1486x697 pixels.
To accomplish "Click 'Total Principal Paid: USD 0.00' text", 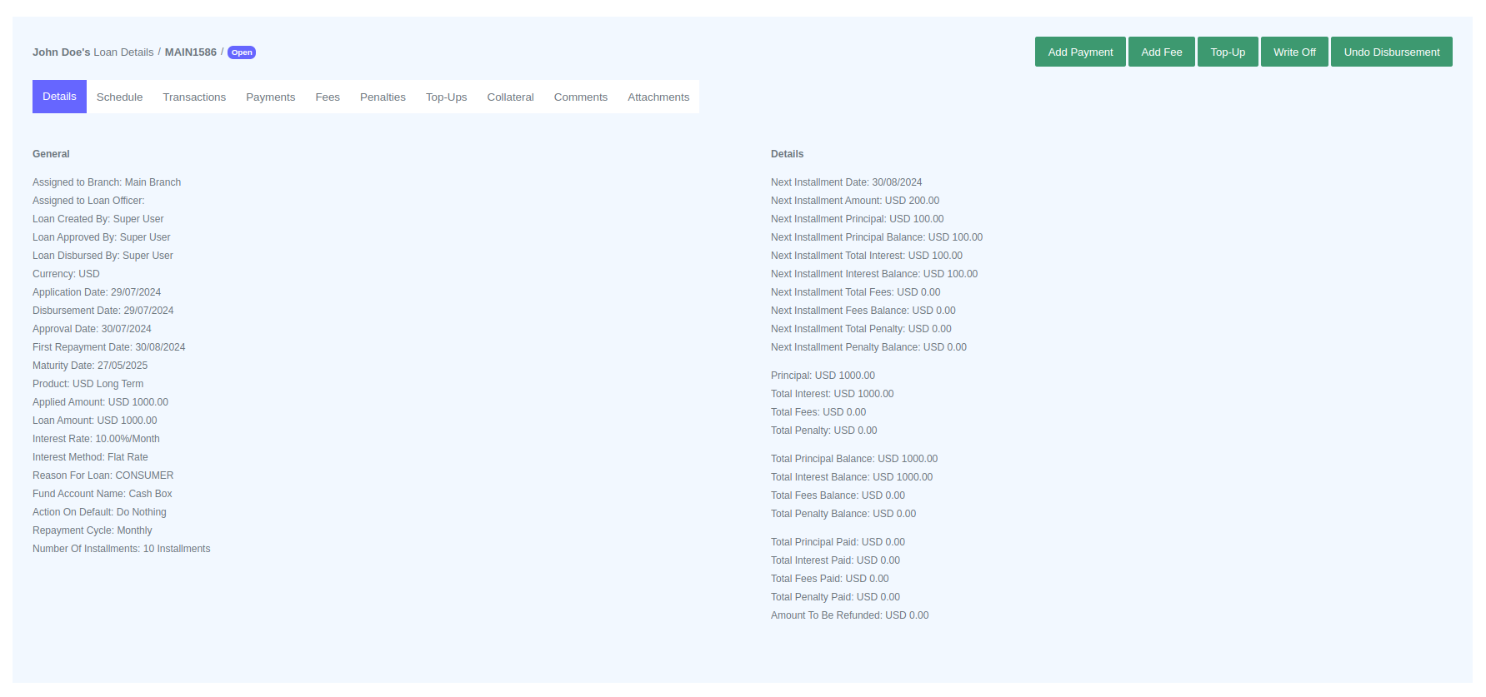I will pyautogui.click(x=838, y=542).
